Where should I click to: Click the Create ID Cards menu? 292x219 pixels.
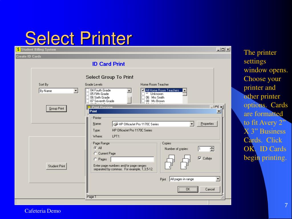(29, 56)
